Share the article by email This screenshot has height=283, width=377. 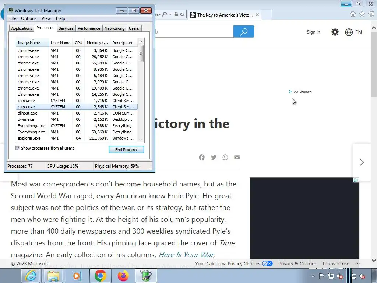tap(237, 157)
